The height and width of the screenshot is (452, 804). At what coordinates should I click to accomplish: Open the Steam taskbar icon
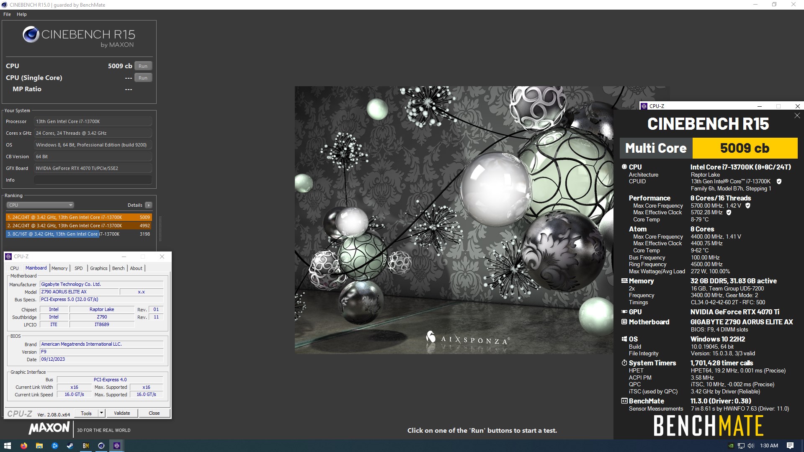70,446
